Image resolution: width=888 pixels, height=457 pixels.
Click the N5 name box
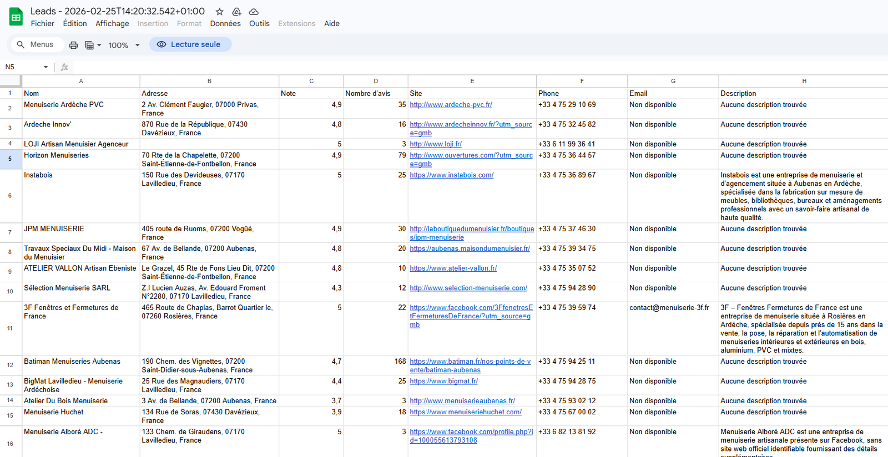click(x=22, y=67)
